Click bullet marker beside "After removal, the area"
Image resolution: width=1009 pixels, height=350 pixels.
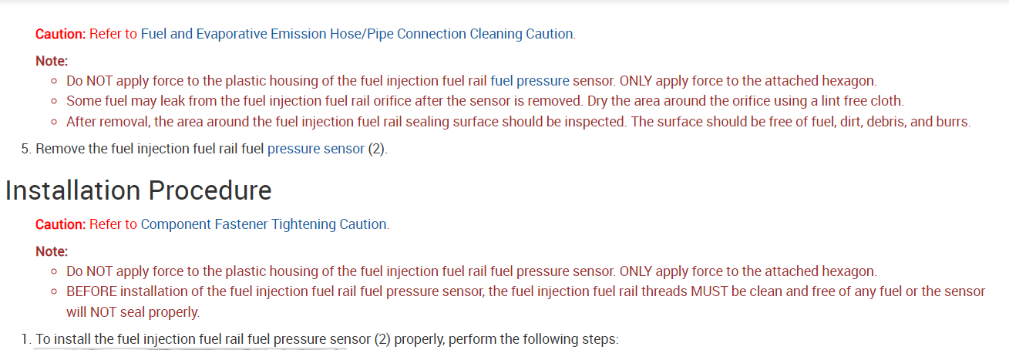(x=54, y=122)
